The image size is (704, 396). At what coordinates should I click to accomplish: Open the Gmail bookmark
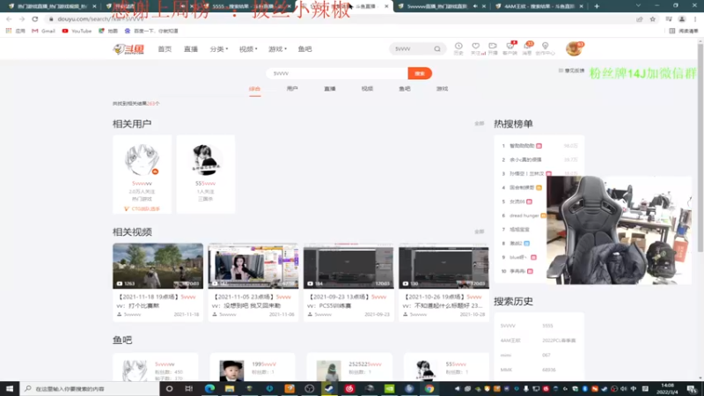pos(43,31)
